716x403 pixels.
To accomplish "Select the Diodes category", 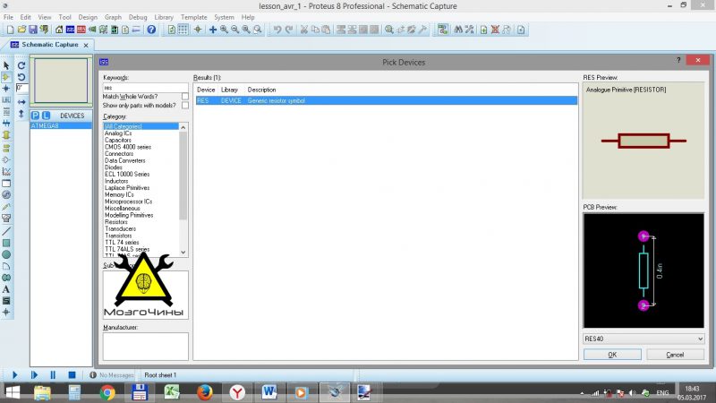I will coord(114,167).
